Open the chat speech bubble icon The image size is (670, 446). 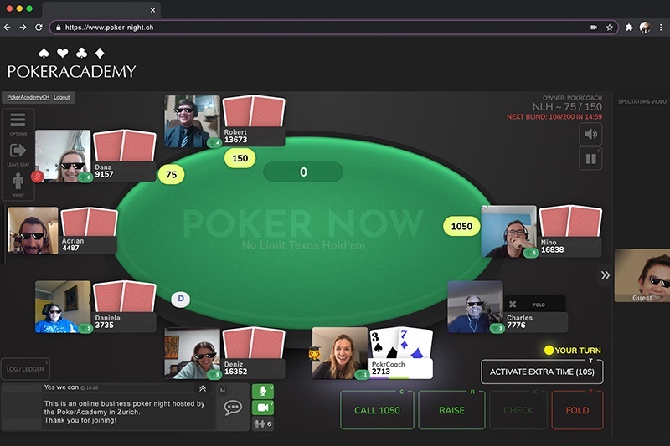tap(233, 408)
